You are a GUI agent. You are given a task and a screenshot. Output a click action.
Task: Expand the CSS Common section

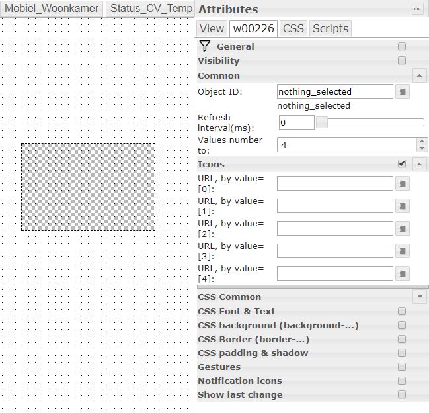(420, 297)
